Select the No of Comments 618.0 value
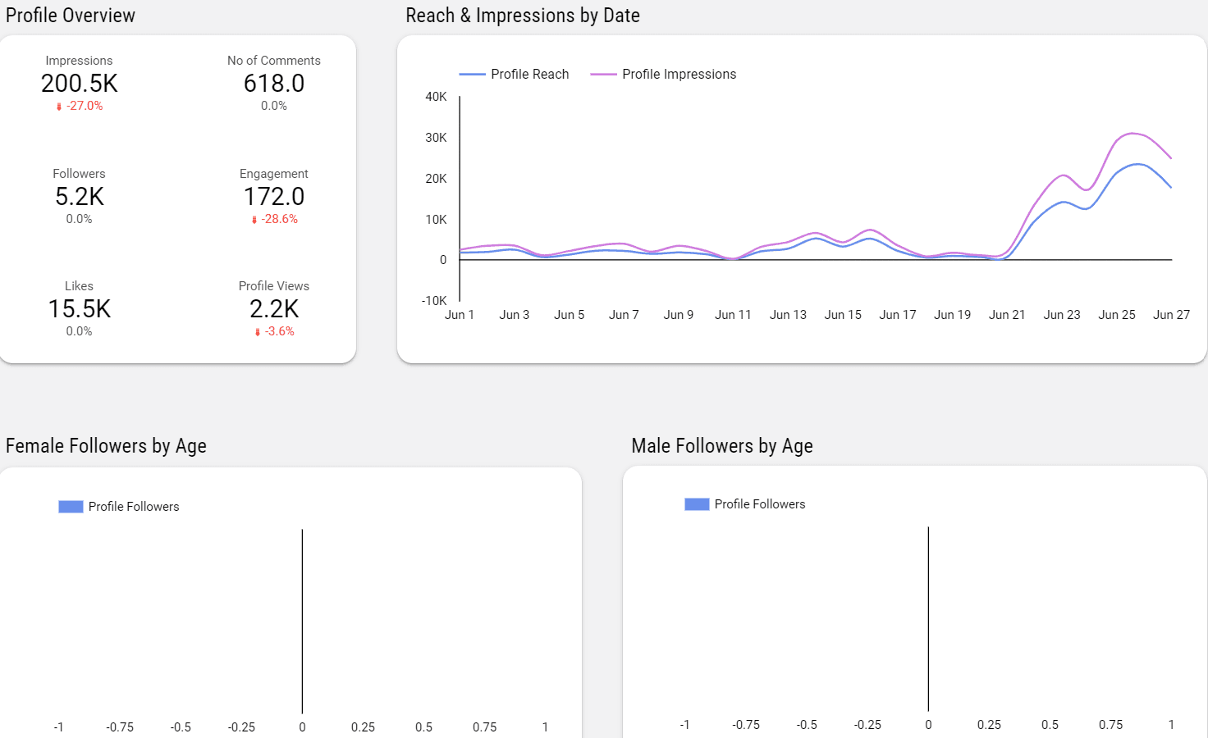1208x738 pixels. point(274,84)
